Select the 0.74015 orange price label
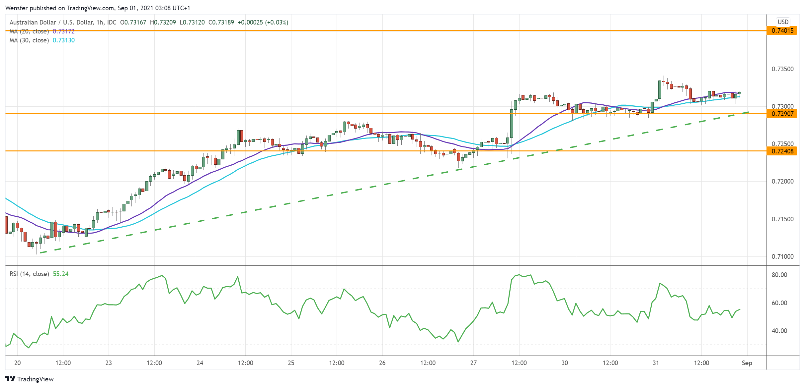 [782, 31]
